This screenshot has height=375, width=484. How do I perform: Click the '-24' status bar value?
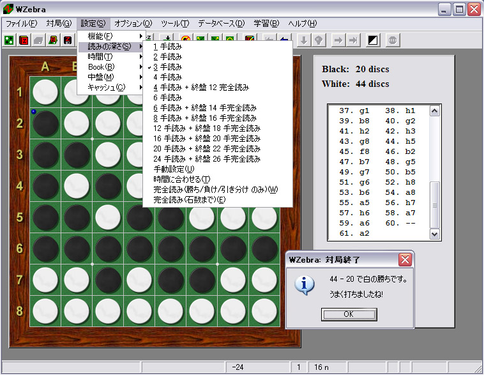pyautogui.click(x=238, y=367)
